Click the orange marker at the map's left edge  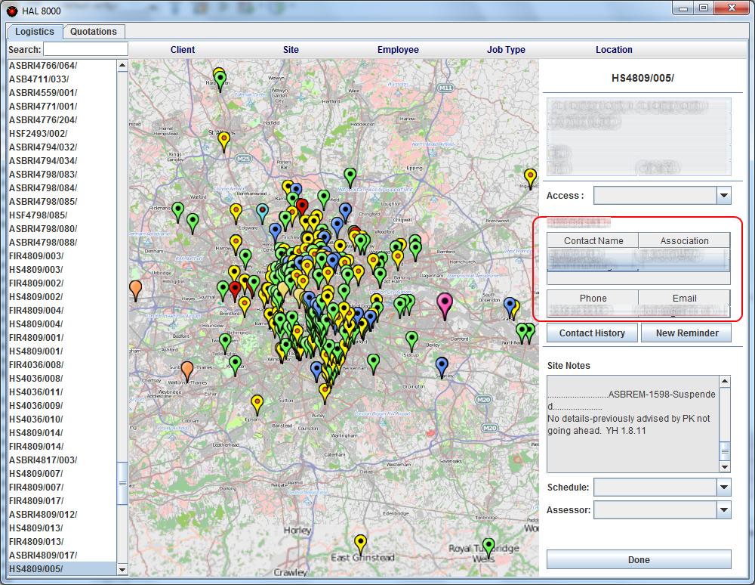(135, 289)
